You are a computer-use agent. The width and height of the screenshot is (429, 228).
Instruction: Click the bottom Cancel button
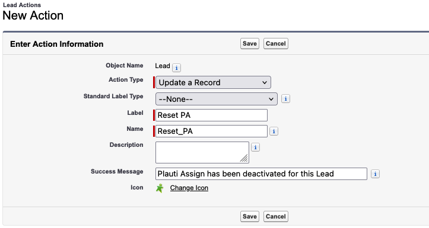[276, 217]
